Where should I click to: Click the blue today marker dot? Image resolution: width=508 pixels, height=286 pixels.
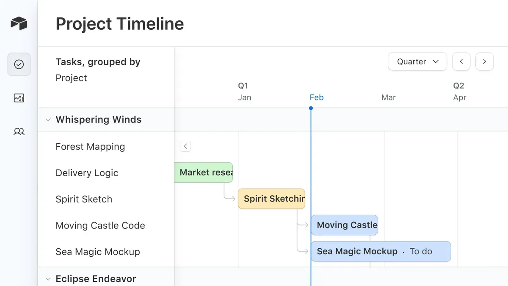point(311,108)
